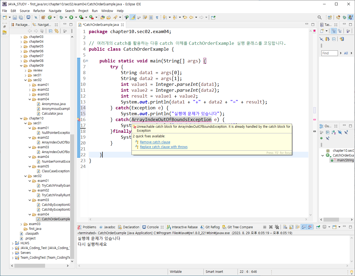The height and width of the screenshot is (276, 355).
Task: Click the Previous Annotation arrow icon
Action: click(x=175, y=17)
